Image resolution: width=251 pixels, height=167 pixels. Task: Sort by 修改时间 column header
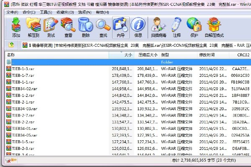pyautogui.click(x=213, y=55)
